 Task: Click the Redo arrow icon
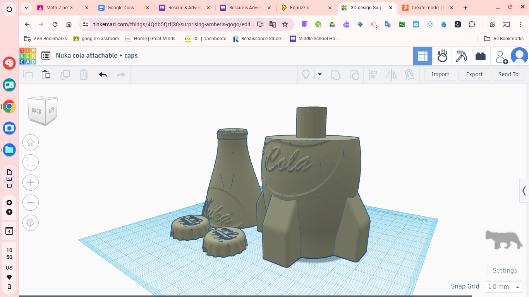121,75
